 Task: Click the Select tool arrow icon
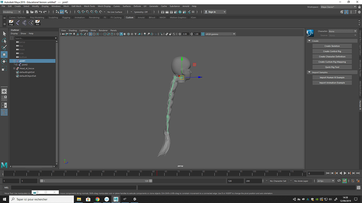tap(5, 34)
